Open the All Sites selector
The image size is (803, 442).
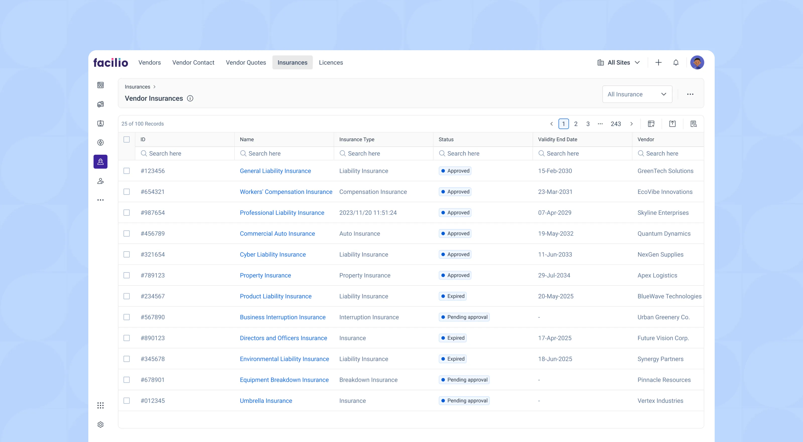point(619,62)
